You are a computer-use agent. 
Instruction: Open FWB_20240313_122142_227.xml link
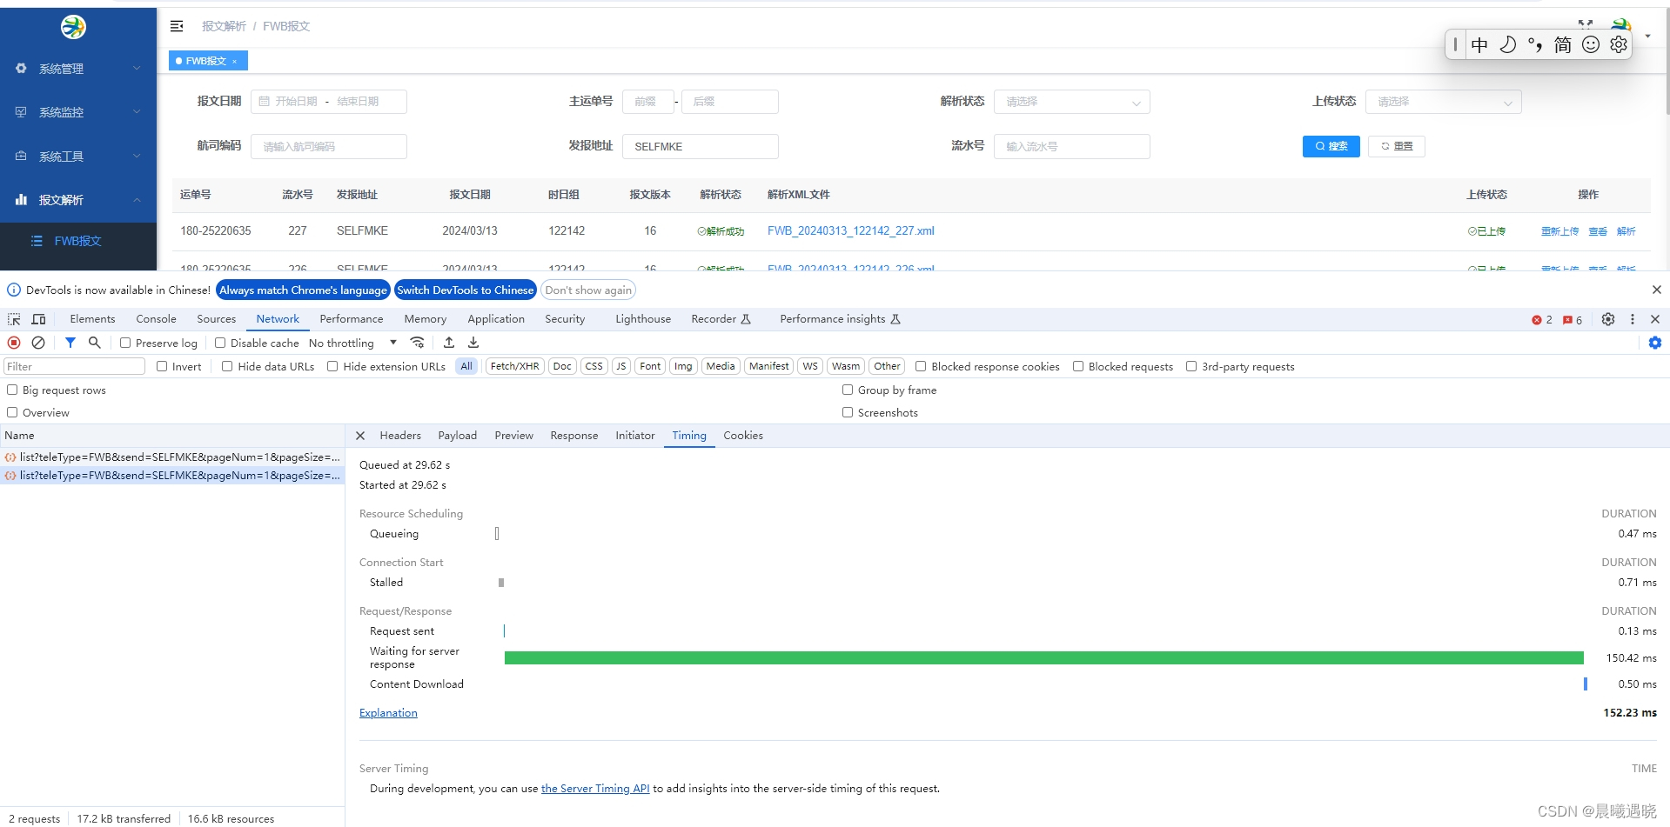point(850,230)
